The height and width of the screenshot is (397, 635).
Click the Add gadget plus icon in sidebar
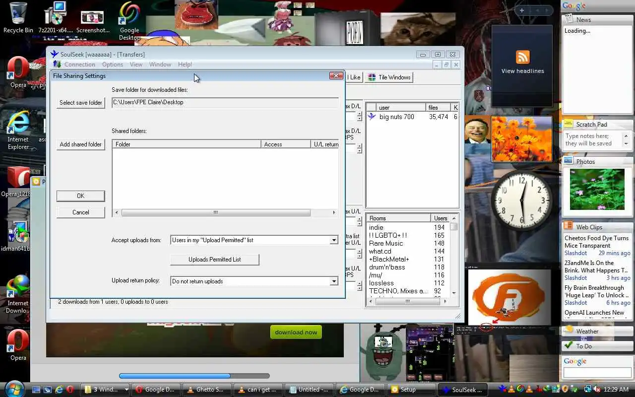(x=521, y=10)
